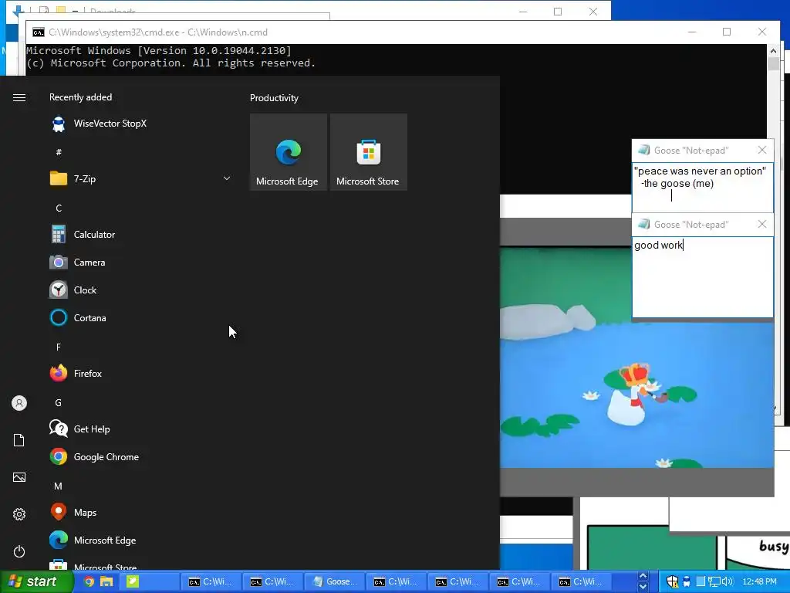Launch Chrome from the quick launch bar
Screen dimensions: 790x593
(89, 581)
